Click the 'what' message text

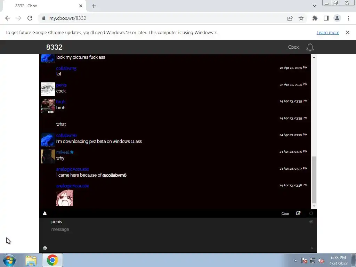(61, 124)
